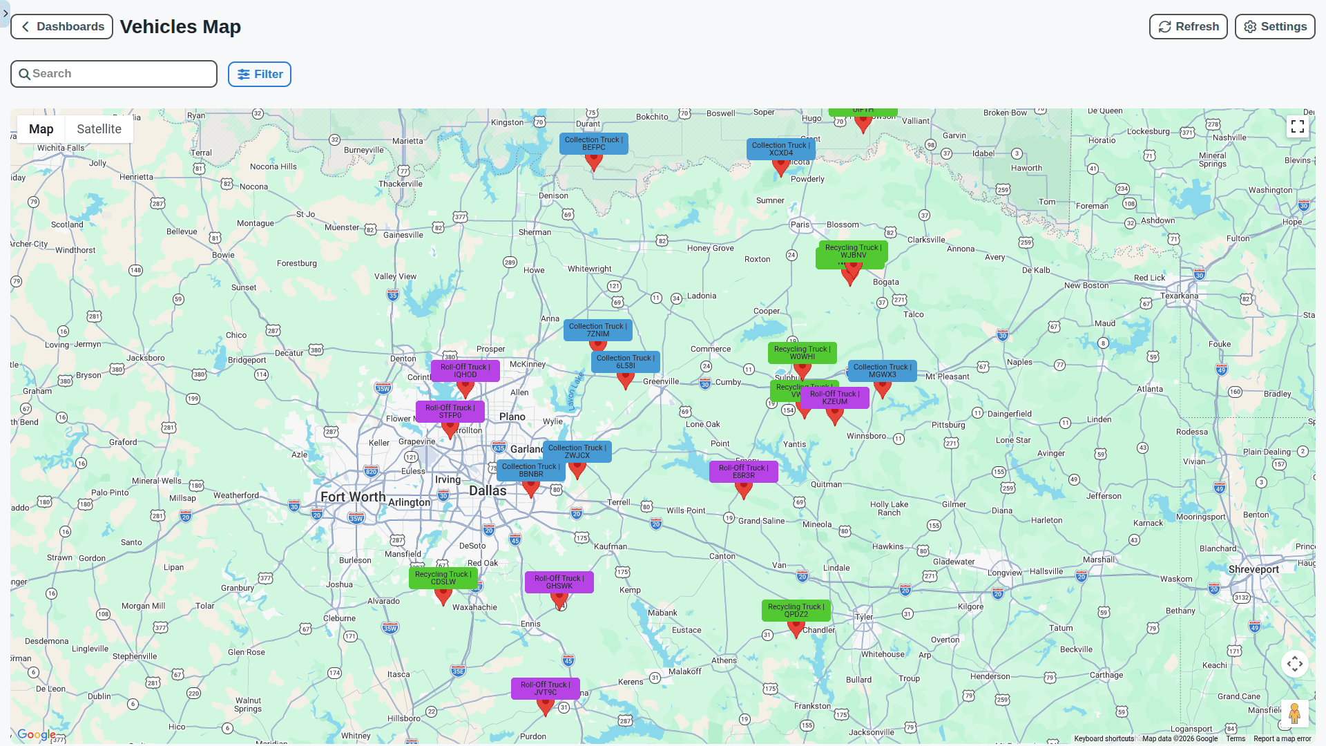This screenshot has height=746, width=1326.
Task: Click the Google logo on the map
Action: click(x=36, y=735)
